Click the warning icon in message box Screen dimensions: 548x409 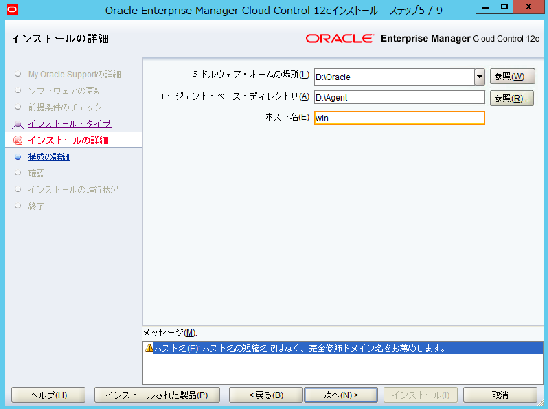point(149,348)
